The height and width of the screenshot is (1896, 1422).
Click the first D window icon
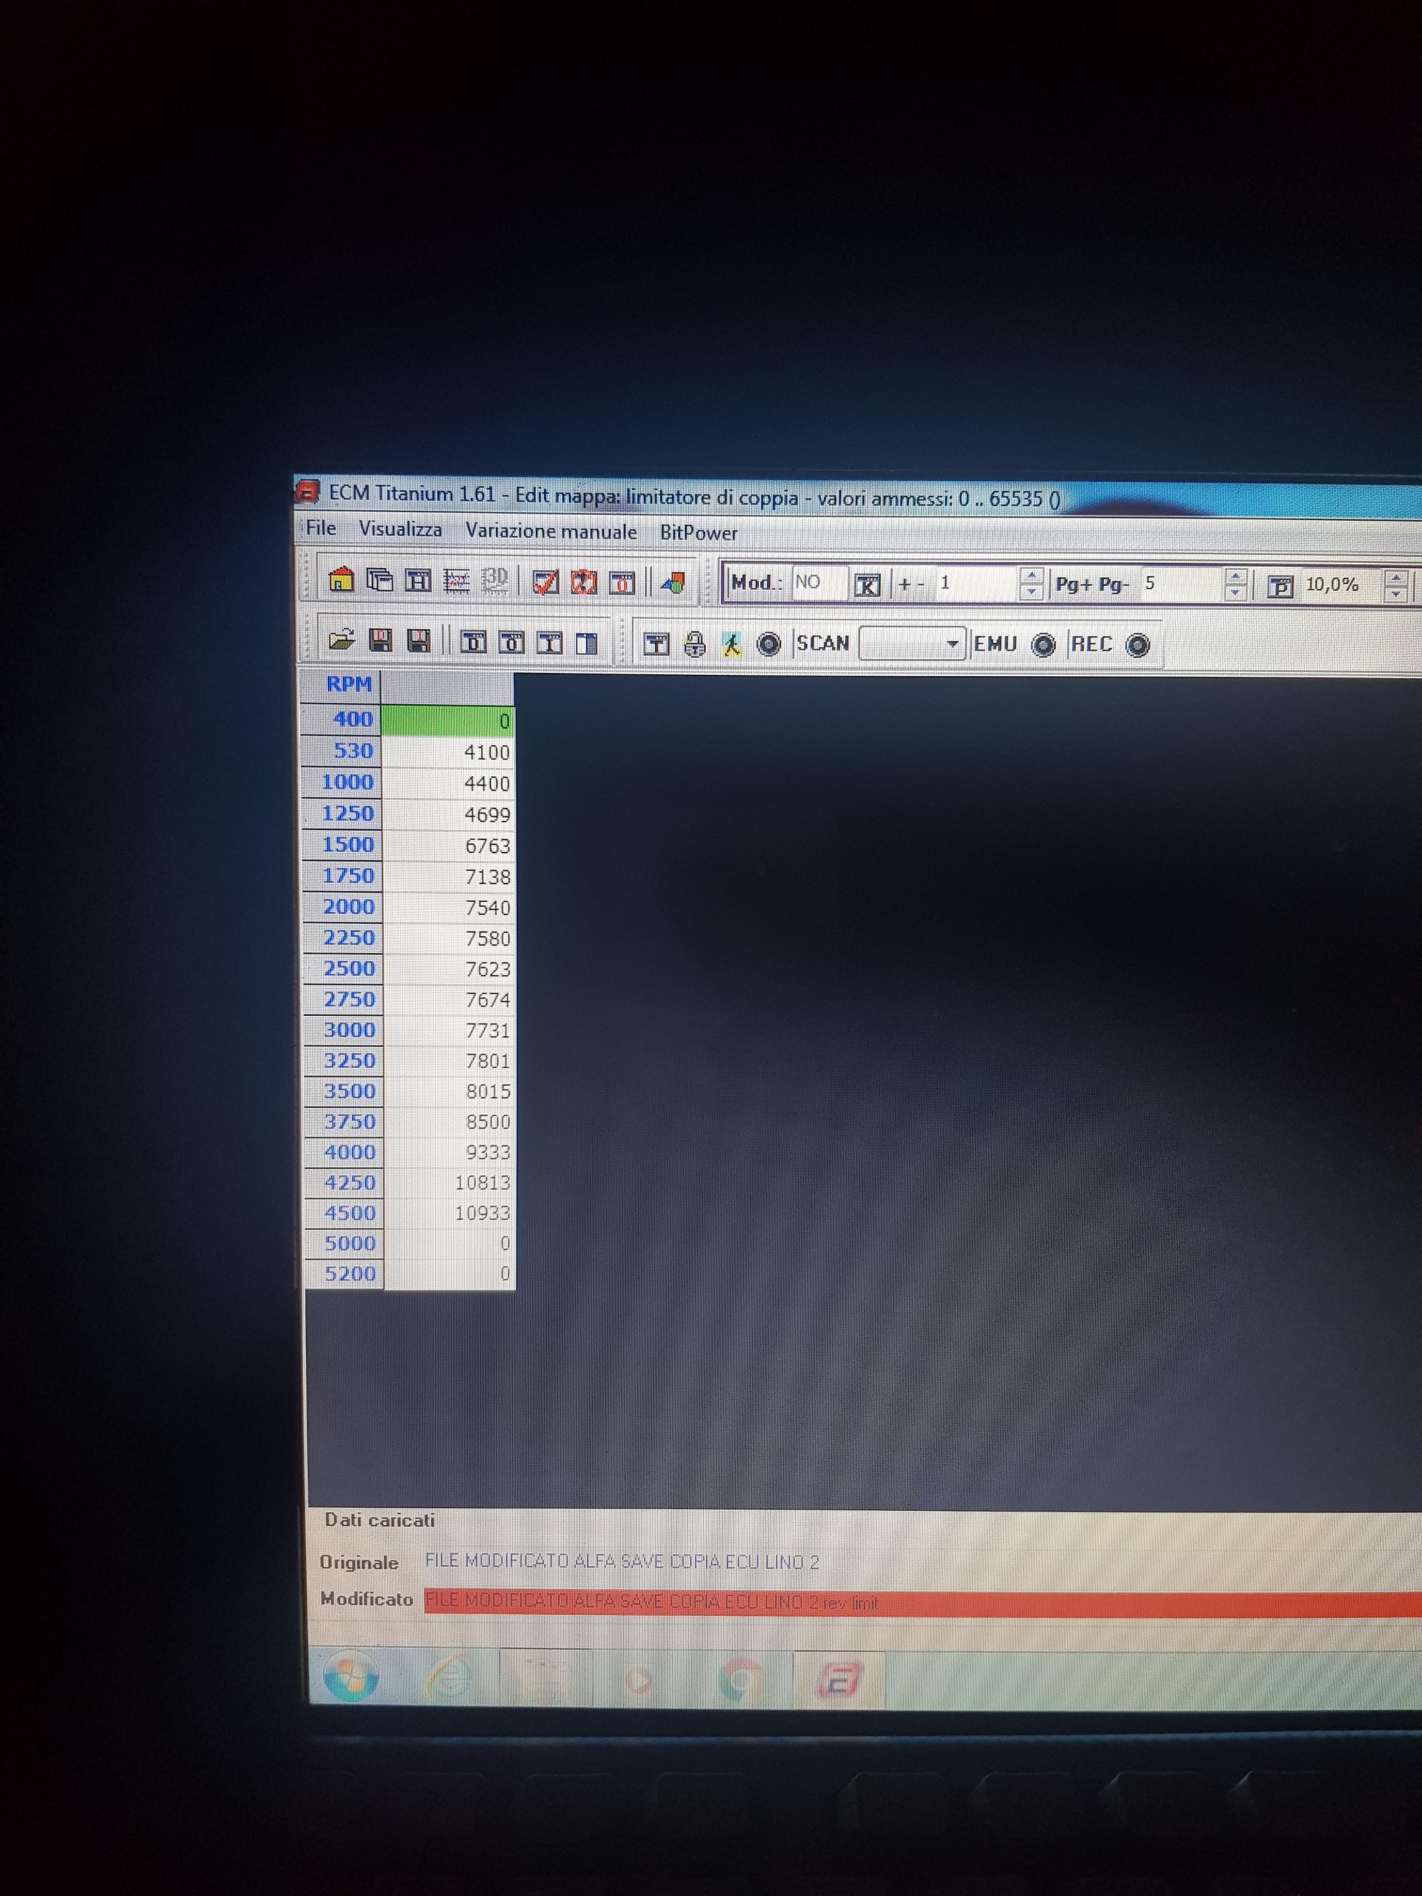473,642
